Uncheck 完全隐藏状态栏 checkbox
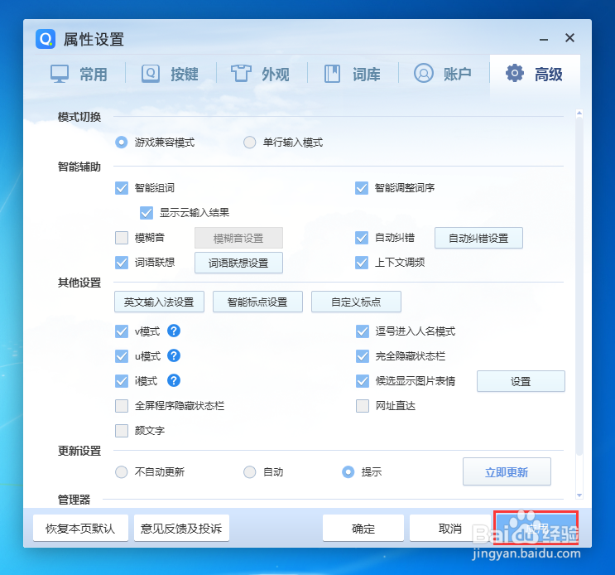Viewport: 615px width, 575px height. tap(363, 356)
